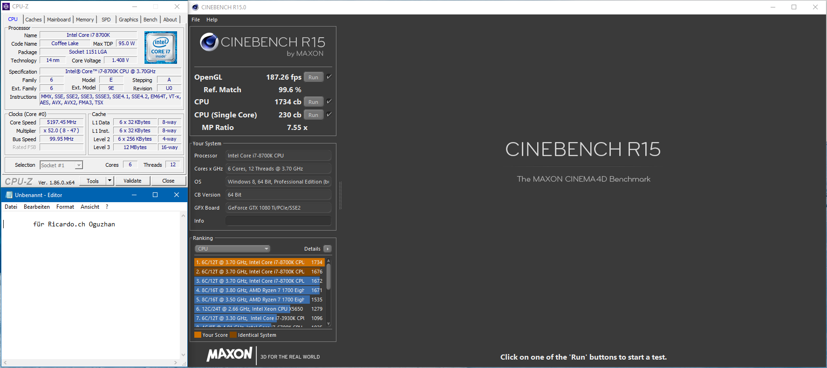
Task: Click the Core Voltage value 1.408 V
Action: point(120,60)
